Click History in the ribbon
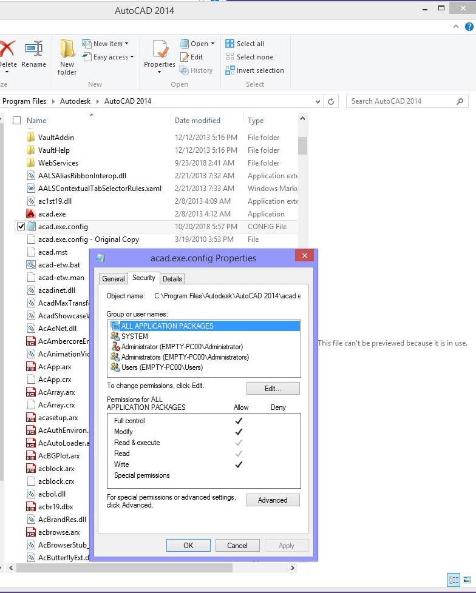Screen dimensions: 476x593 [196, 70]
